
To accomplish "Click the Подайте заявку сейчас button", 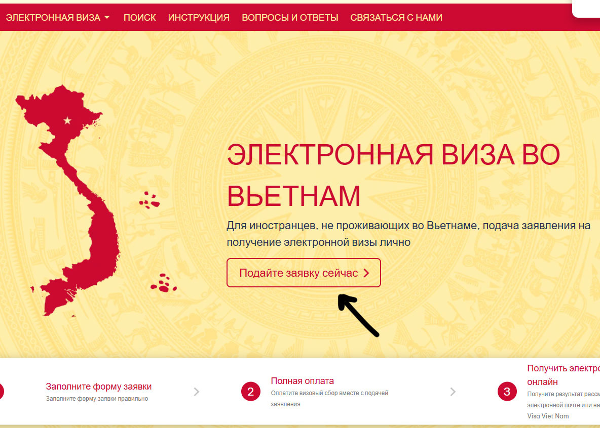I will [x=304, y=273].
